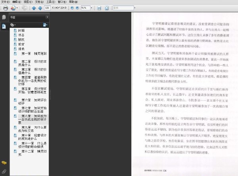Screen dimensions: 238x176
Task: Jump to 第十一章 bookmark
Action: click(33, 145)
